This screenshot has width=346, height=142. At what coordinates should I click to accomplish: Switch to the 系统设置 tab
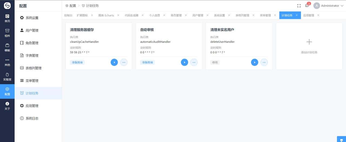pos(219,15)
